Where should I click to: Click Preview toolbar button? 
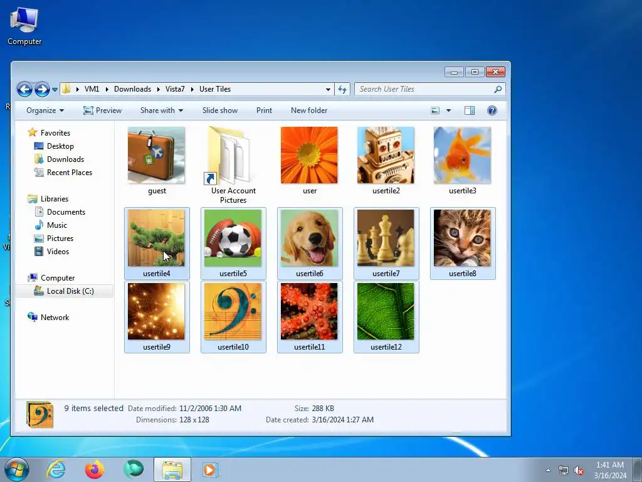102,110
